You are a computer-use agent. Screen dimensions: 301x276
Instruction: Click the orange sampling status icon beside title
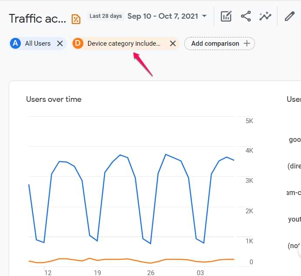[x=76, y=19]
